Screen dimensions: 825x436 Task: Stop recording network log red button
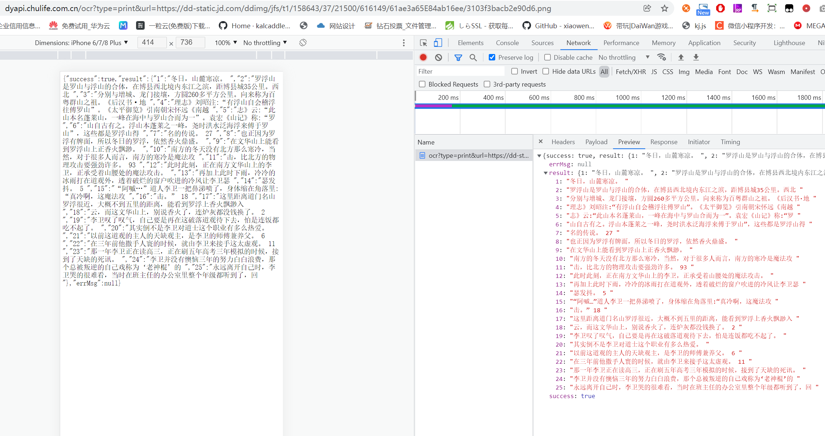(423, 57)
